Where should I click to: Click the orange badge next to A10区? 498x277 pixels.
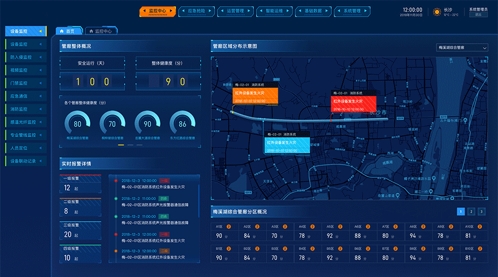coord(480,227)
